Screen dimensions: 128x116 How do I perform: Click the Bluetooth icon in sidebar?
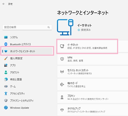pos(6,44)
